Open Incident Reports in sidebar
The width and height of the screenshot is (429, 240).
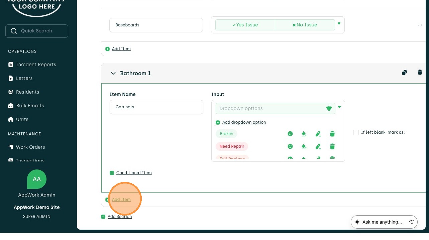pos(36,65)
